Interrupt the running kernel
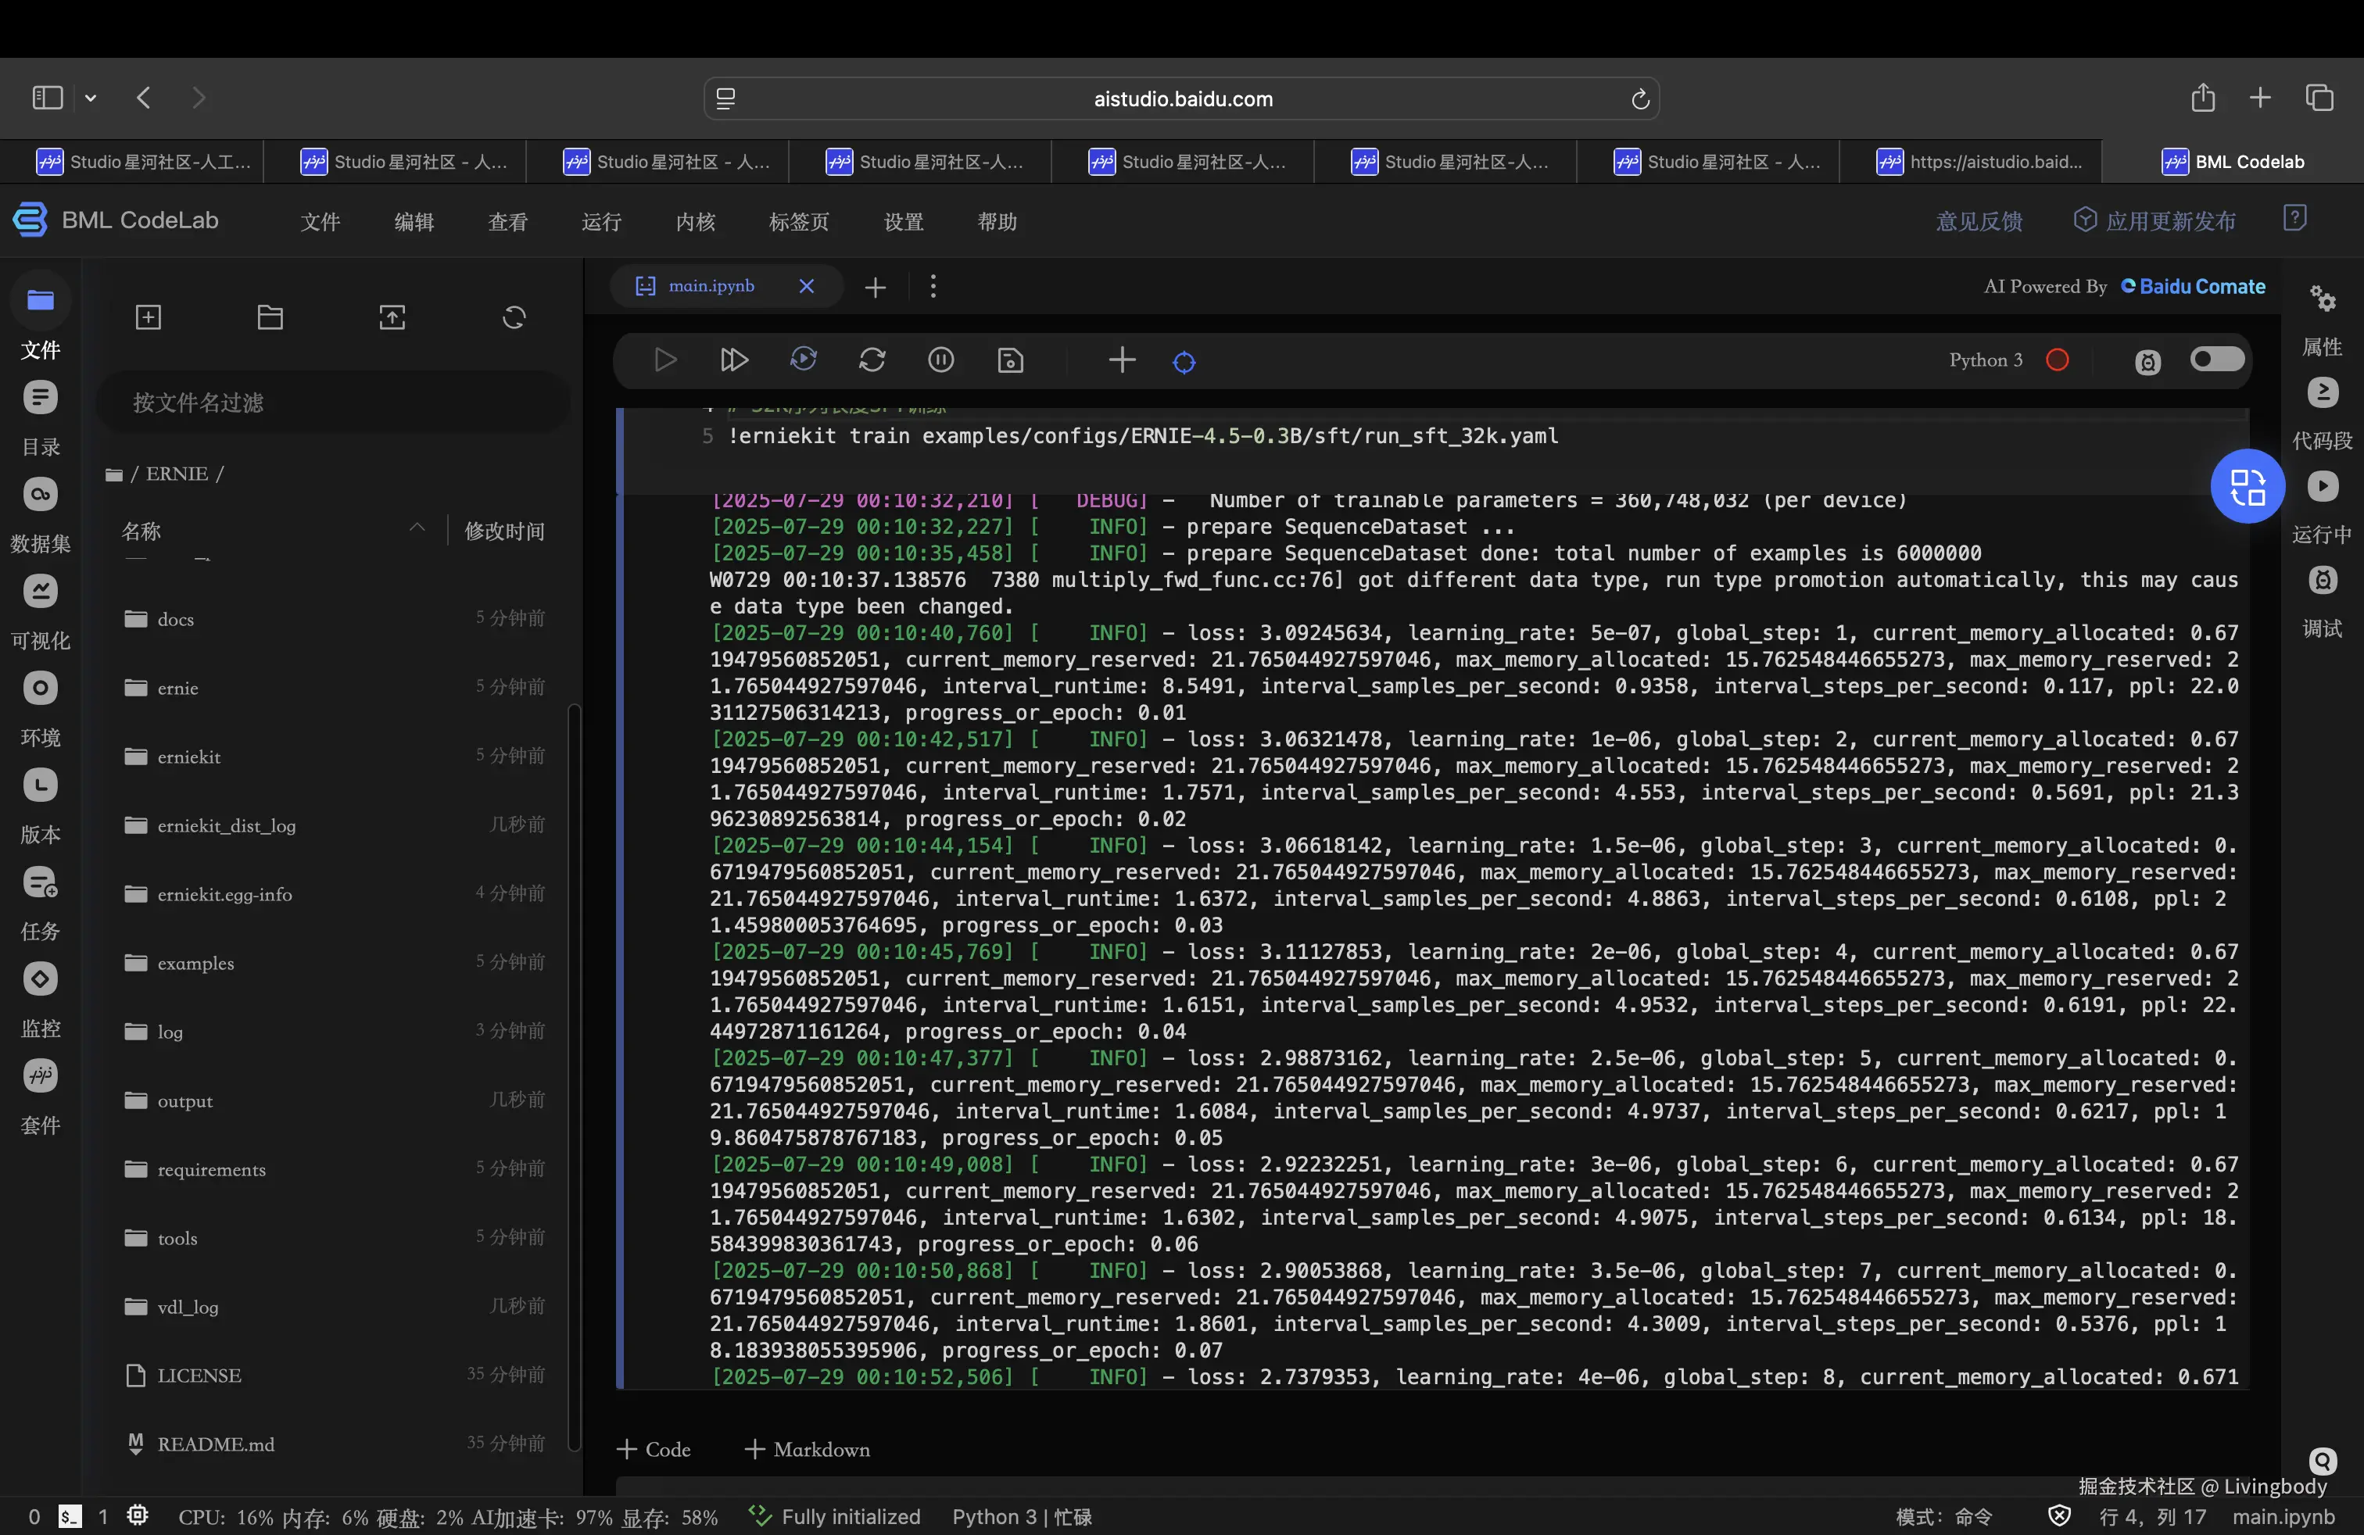Image resolution: width=2364 pixels, height=1535 pixels. point(940,360)
